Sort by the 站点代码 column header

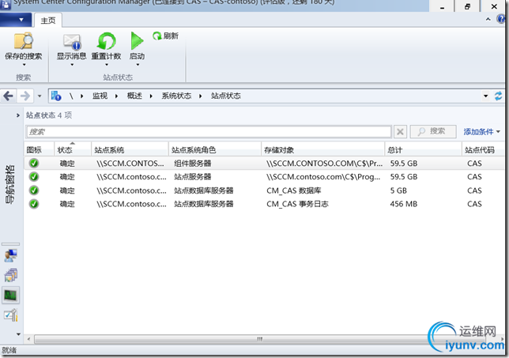(x=483, y=150)
